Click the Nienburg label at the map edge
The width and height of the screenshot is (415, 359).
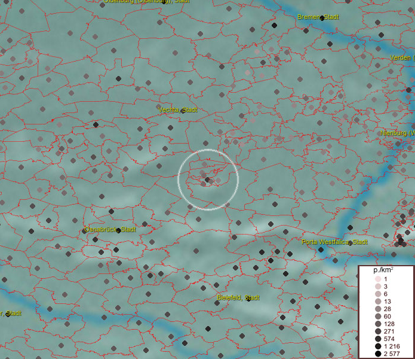[398, 133]
